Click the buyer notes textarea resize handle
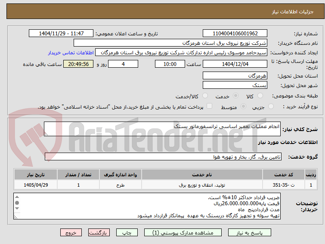Image resolution: width=325 pixels, height=244 pixels. (15, 217)
